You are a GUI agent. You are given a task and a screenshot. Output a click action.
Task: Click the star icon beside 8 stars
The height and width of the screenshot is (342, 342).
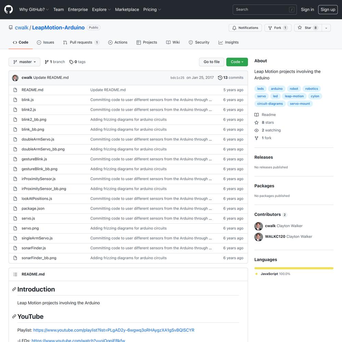tap(256, 122)
